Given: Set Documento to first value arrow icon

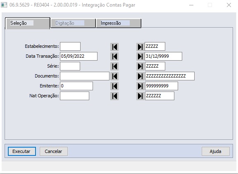Looking at the screenshot, I should click(114, 76).
